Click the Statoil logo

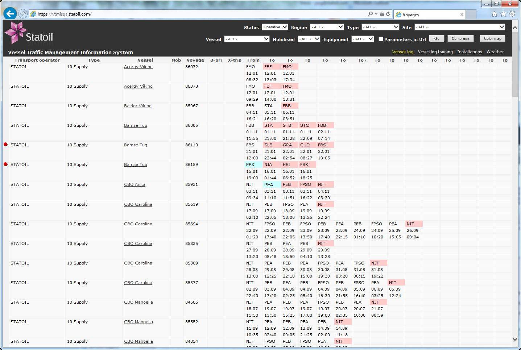pos(29,33)
